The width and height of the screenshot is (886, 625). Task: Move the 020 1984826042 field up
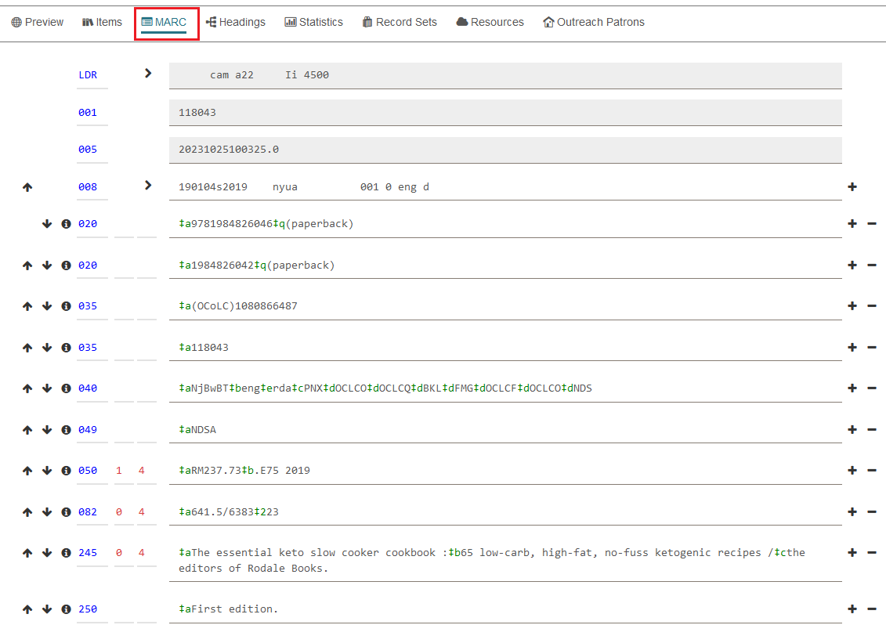click(27, 265)
